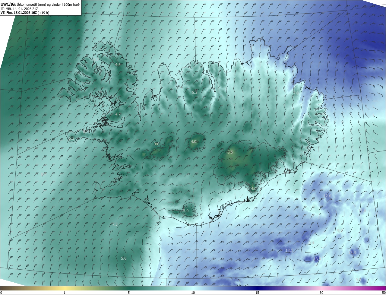Click the 5.0 value near the south coast
The height and width of the screenshot is (295, 386).
point(186,211)
